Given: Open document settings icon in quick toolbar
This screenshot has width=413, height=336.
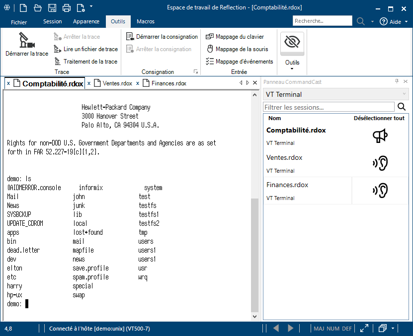Looking at the screenshot, I should click(81, 8).
